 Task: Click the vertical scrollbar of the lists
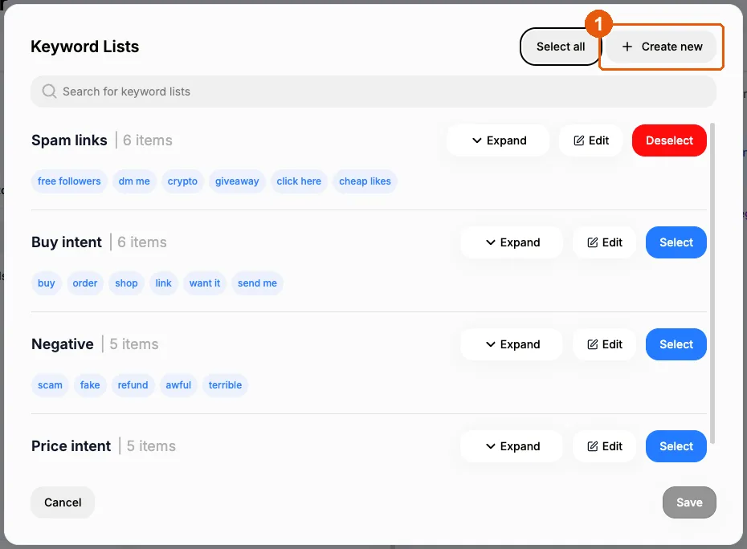coord(712,283)
